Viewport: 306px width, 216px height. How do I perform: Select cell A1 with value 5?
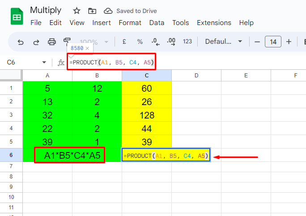point(47,88)
